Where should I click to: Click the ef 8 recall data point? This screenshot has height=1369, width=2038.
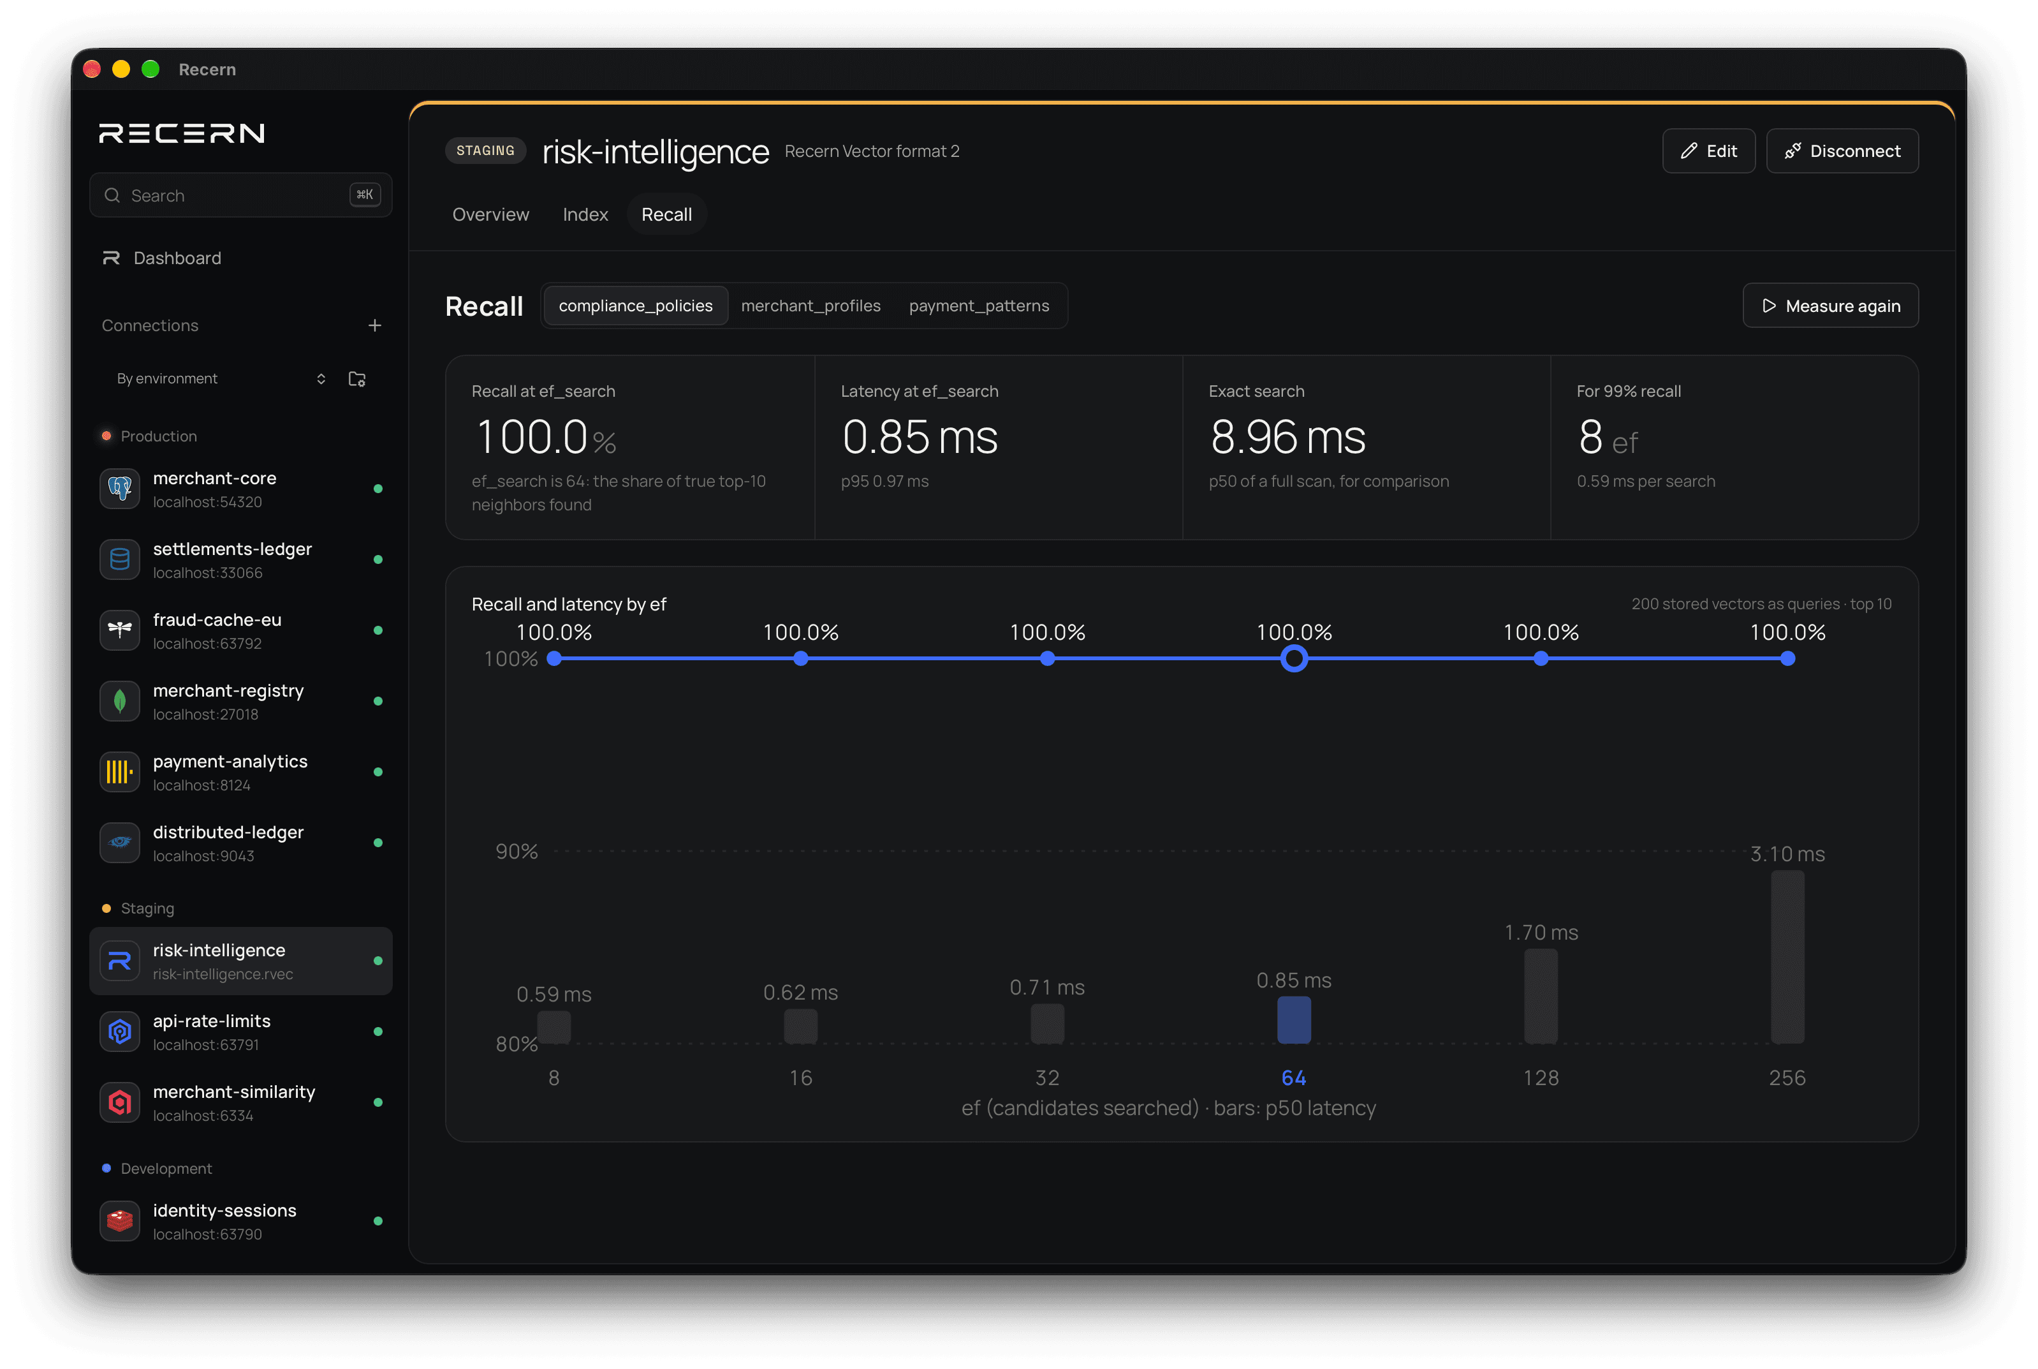[553, 659]
